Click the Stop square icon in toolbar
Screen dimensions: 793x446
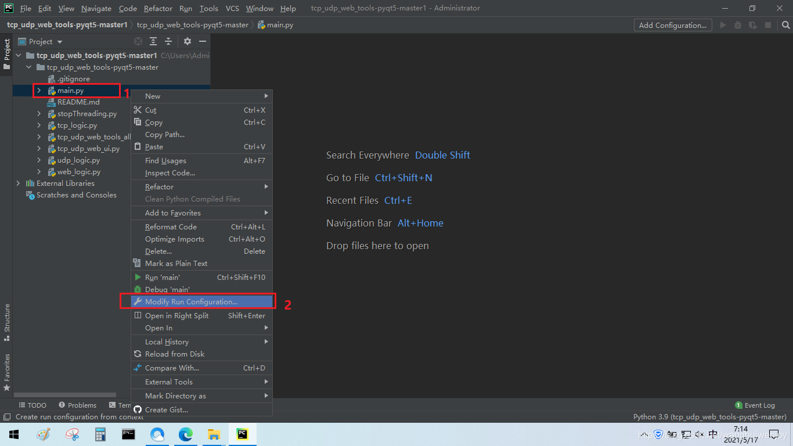768,25
